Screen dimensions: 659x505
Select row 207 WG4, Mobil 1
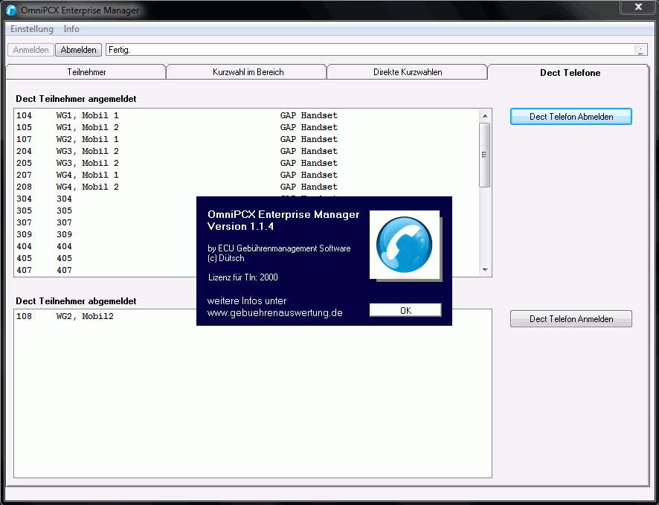[x=247, y=175]
